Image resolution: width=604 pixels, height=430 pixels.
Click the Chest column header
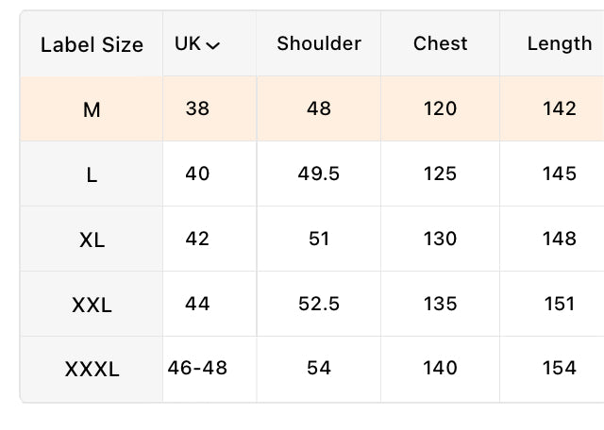(440, 43)
